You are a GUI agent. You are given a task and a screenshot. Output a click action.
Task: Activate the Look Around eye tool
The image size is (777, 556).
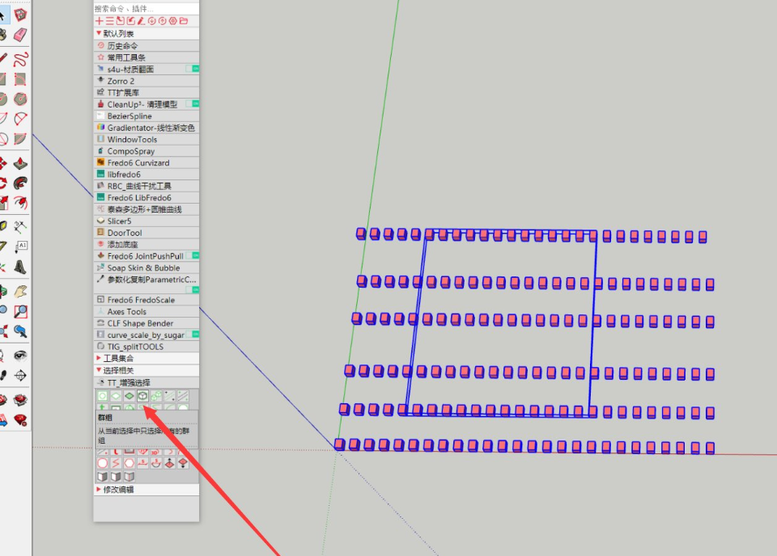point(20,355)
